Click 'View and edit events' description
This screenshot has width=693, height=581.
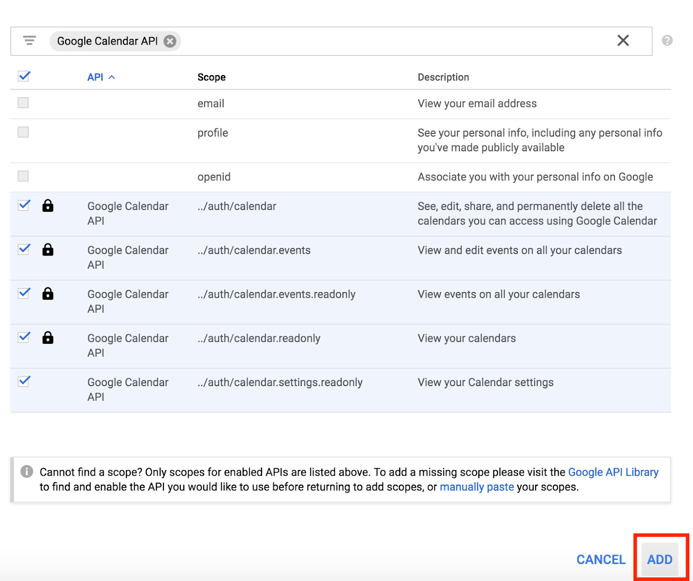520,250
